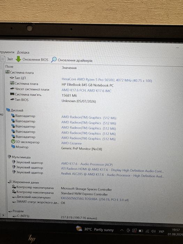Switch the УКР keyboard language
Screen dimensions: 183x244
[x=161, y=231]
